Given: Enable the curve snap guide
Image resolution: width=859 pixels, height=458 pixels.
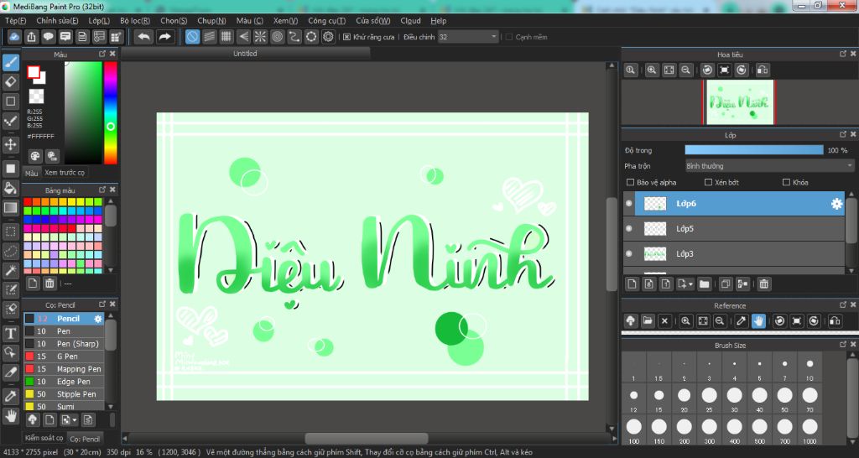Looking at the screenshot, I should click(x=294, y=37).
